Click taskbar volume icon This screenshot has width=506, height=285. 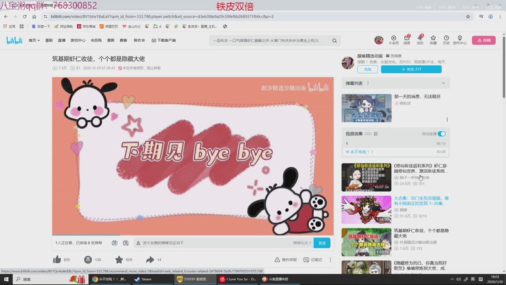(459, 279)
